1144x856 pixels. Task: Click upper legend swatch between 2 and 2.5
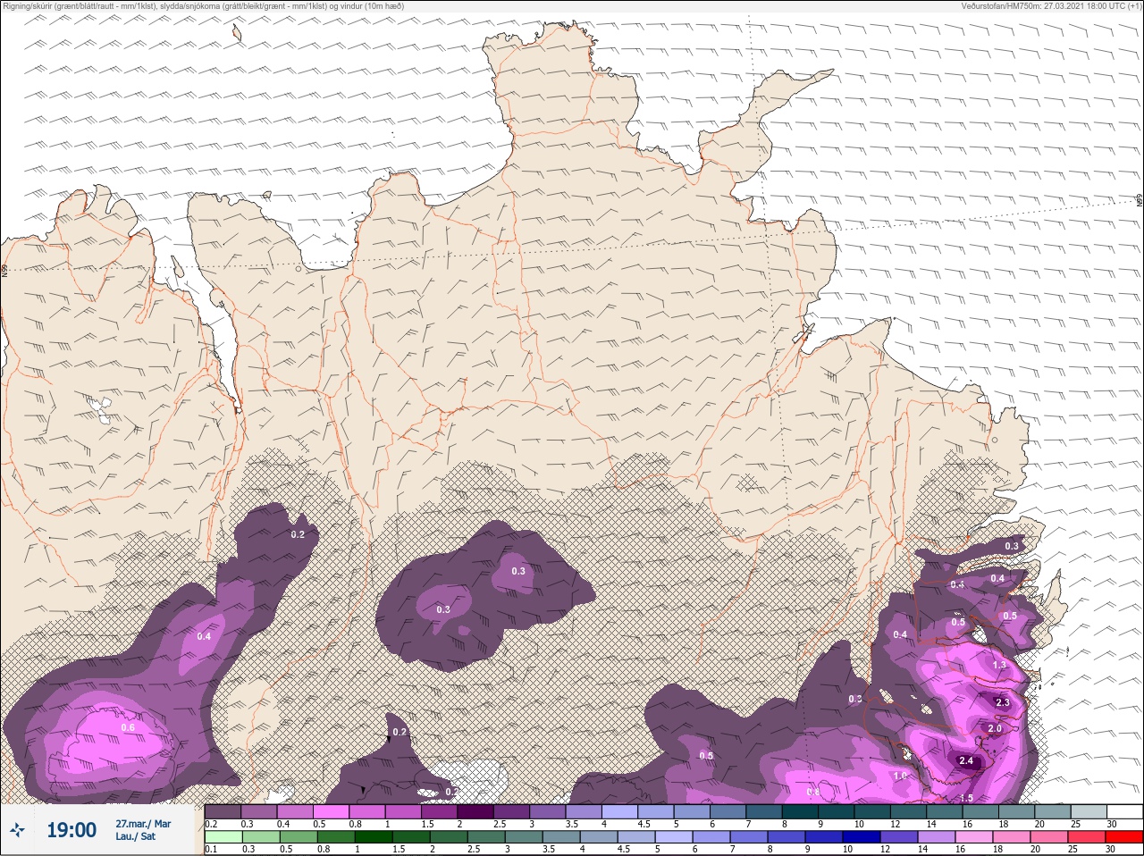(475, 812)
